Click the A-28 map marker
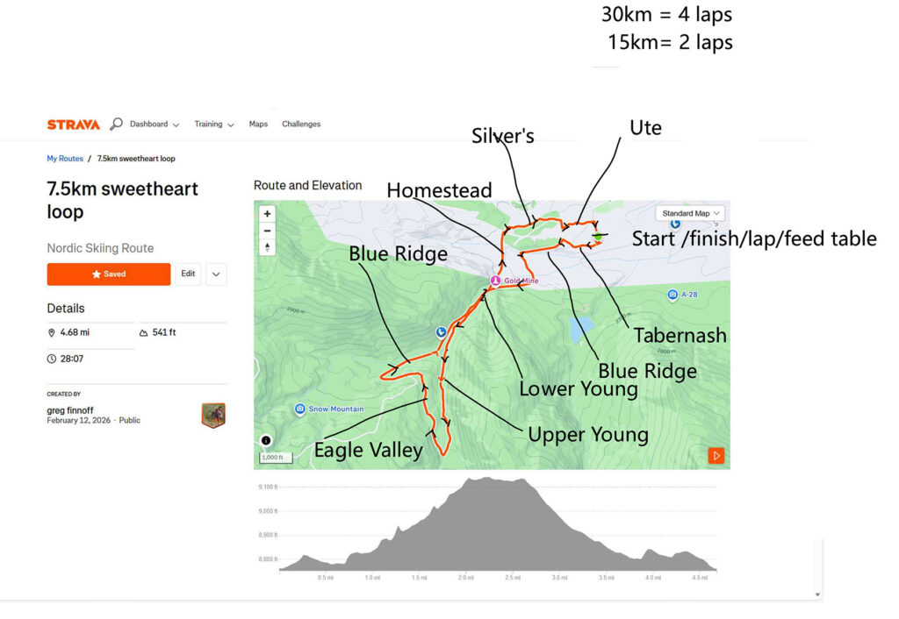The height and width of the screenshot is (619, 899). pyautogui.click(x=673, y=295)
